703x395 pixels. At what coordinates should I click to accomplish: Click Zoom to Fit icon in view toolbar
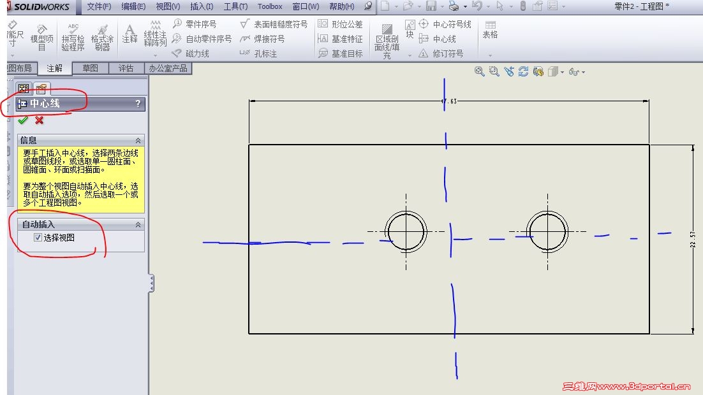coord(479,71)
